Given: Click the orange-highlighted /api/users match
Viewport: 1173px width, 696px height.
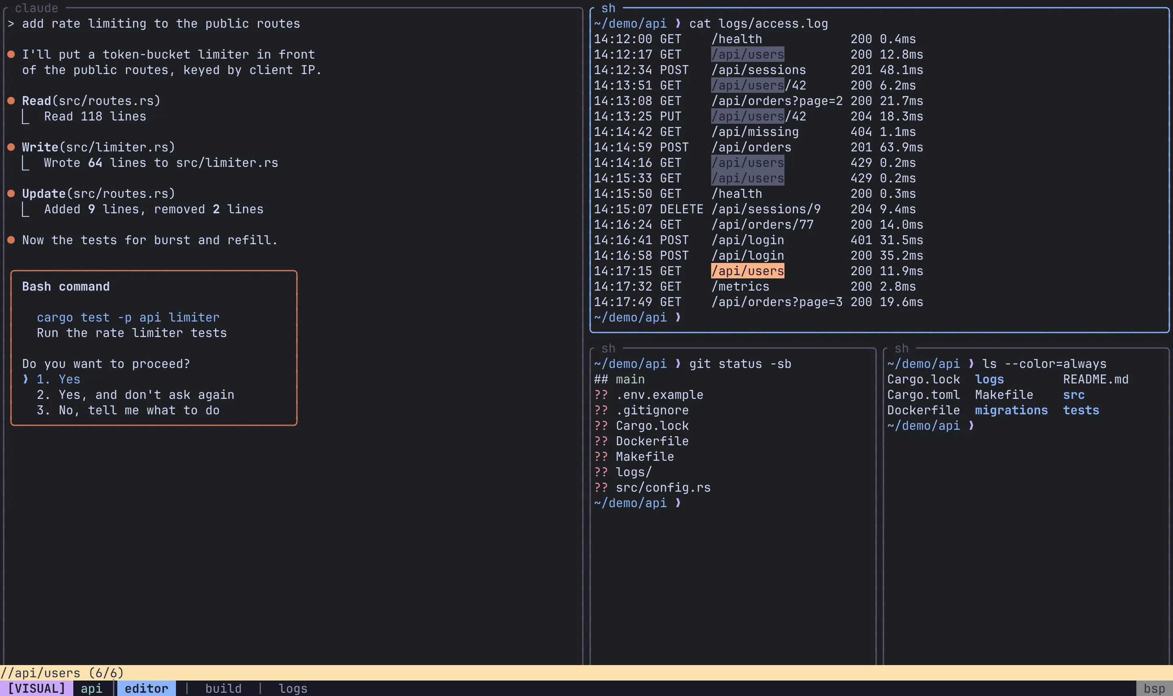Looking at the screenshot, I should tap(747, 271).
